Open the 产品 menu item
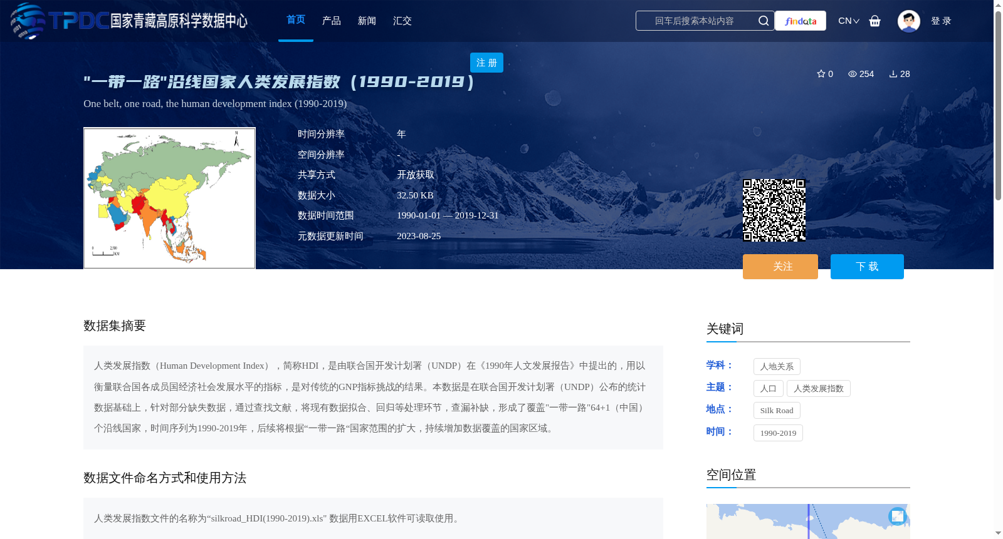1003x539 pixels. pos(332,21)
